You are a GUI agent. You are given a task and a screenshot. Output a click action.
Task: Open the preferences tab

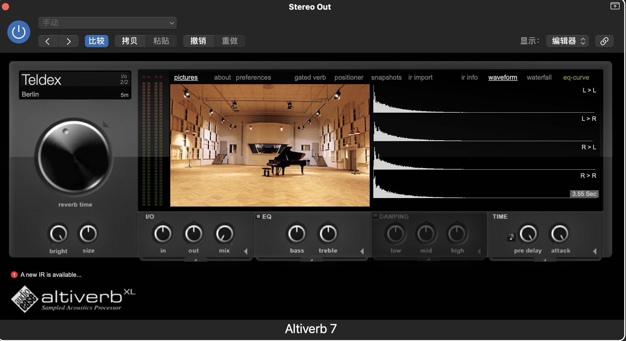(x=253, y=78)
